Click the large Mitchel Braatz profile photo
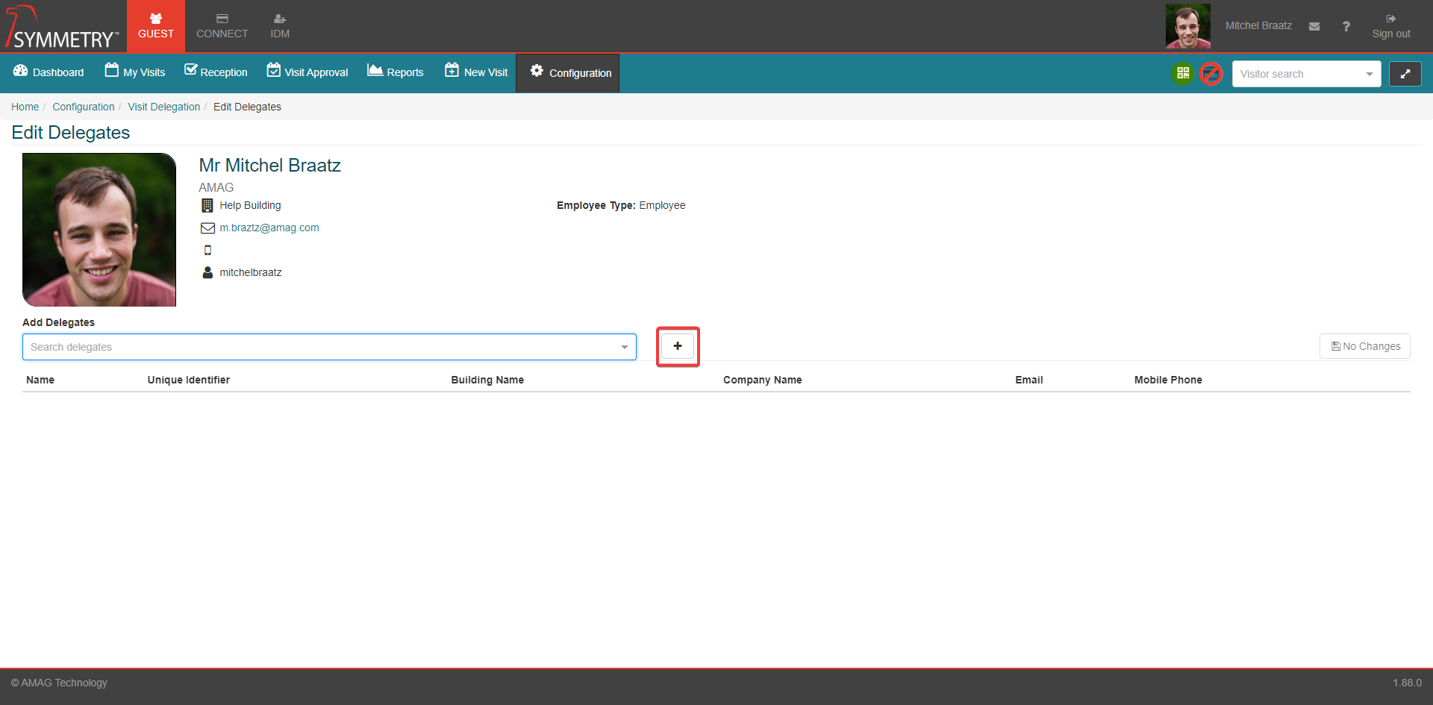Viewport: 1433px width, 705px height. tap(99, 230)
